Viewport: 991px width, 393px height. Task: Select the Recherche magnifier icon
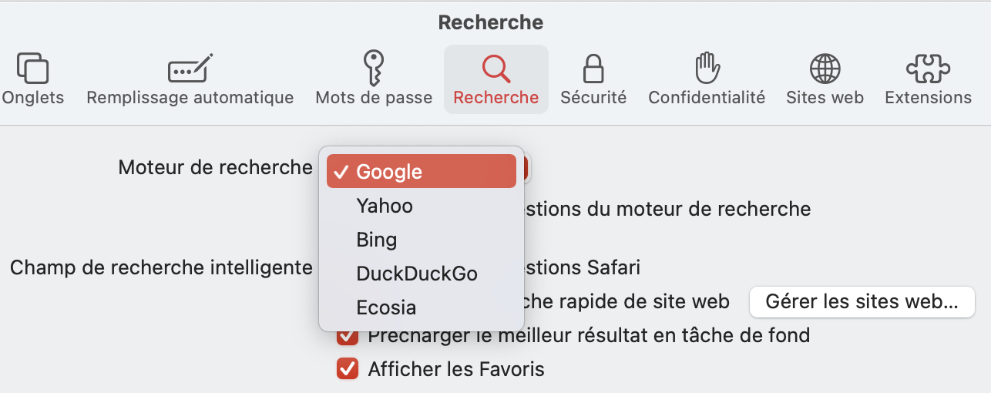pos(496,69)
